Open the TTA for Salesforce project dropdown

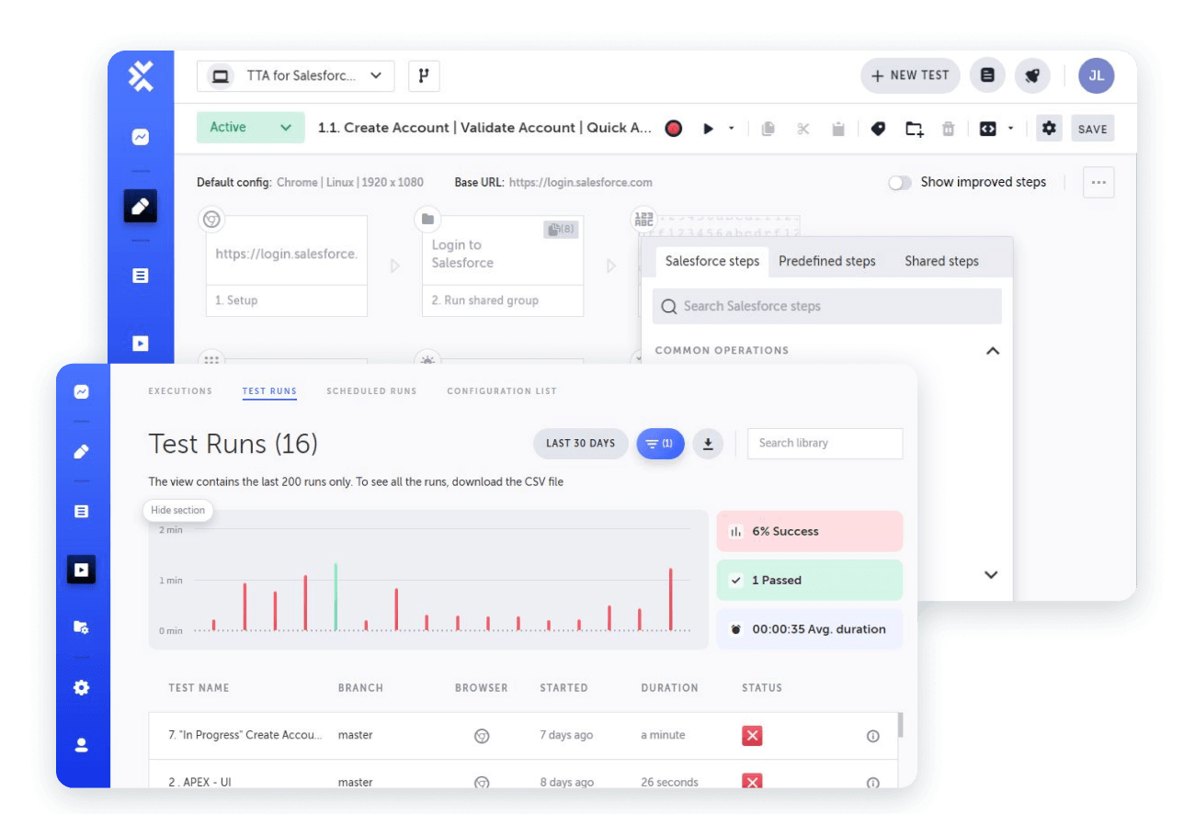pyautogui.click(x=296, y=76)
